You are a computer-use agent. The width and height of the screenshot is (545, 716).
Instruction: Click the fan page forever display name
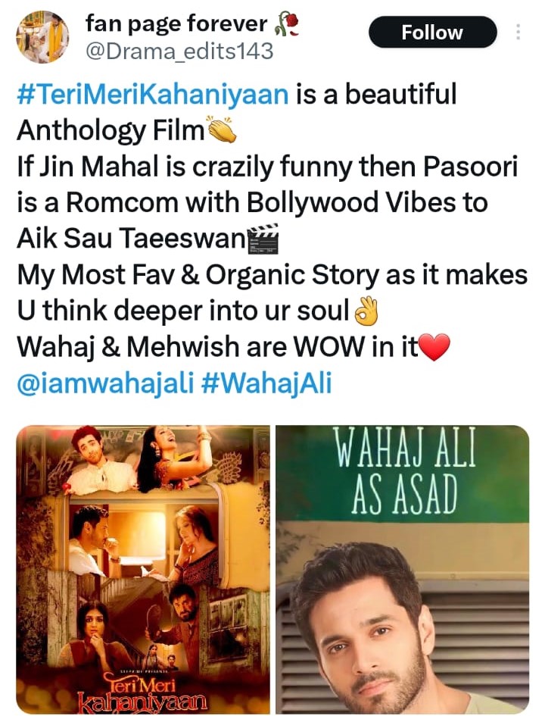point(176,23)
